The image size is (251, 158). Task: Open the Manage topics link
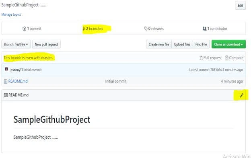tap(11, 14)
